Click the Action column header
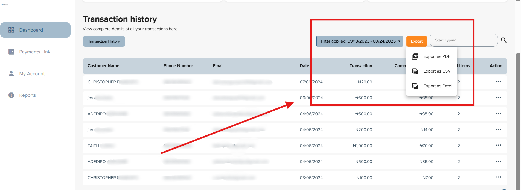 pyautogui.click(x=496, y=66)
